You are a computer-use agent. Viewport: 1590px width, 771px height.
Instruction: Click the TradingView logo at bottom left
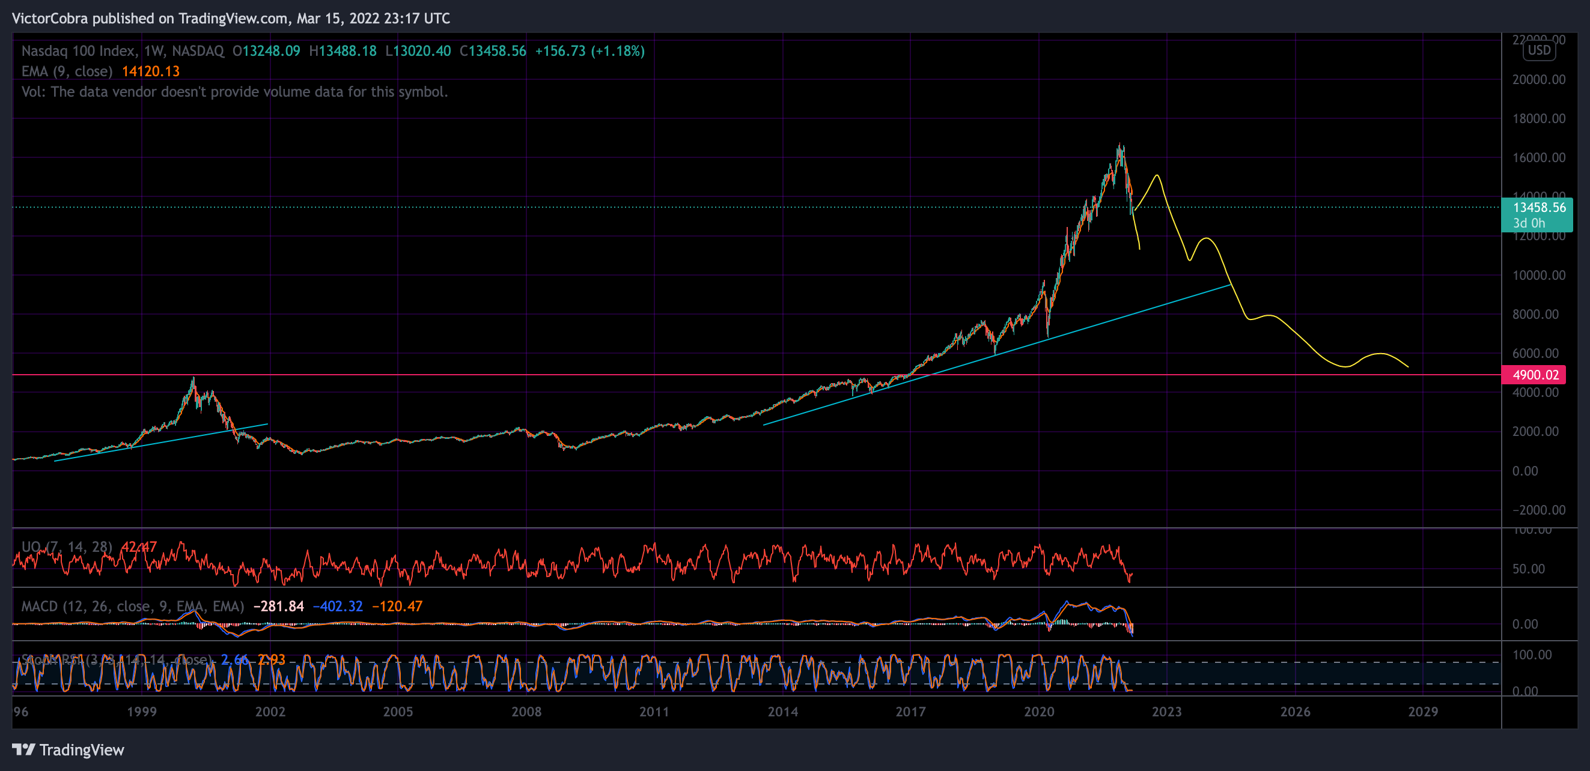(x=68, y=749)
